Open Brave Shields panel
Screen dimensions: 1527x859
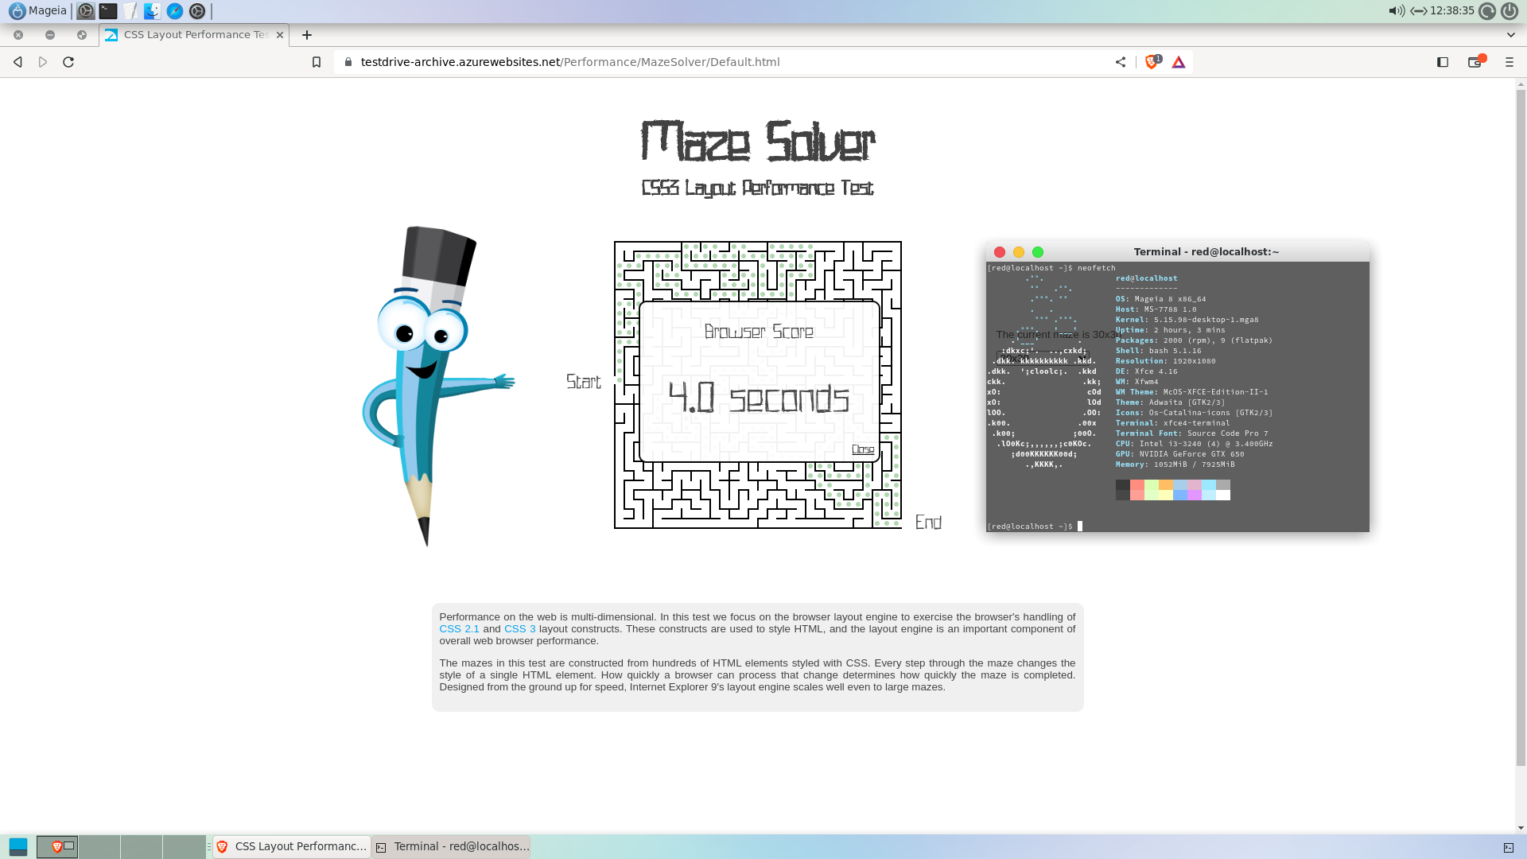(1152, 62)
